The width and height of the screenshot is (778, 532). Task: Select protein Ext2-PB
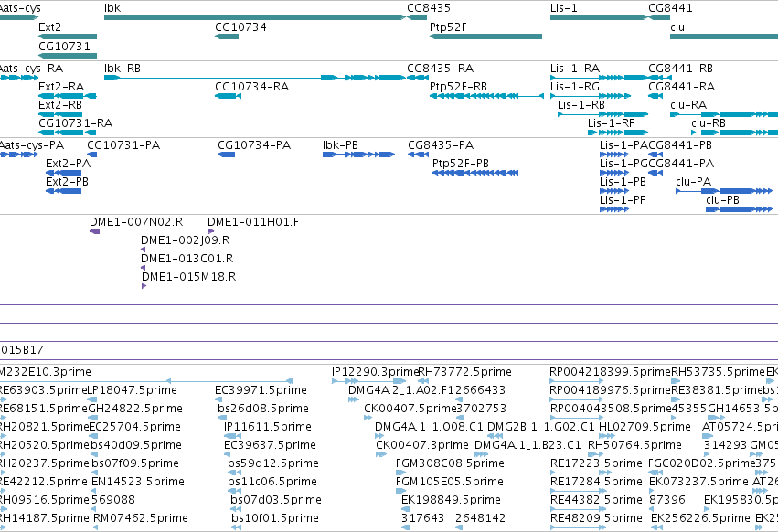(67, 182)
